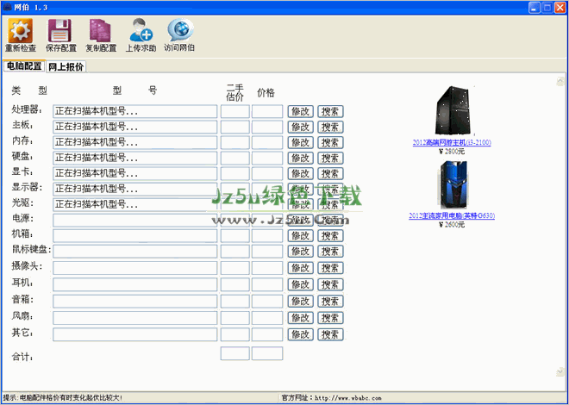Open the 2012主流家用电脑 product link
This screenshot has width=569, height=405.
click(x=452, y=216)
